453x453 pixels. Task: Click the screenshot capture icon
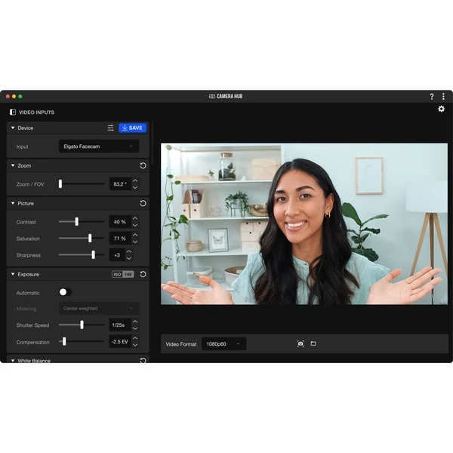click(300, 344)
